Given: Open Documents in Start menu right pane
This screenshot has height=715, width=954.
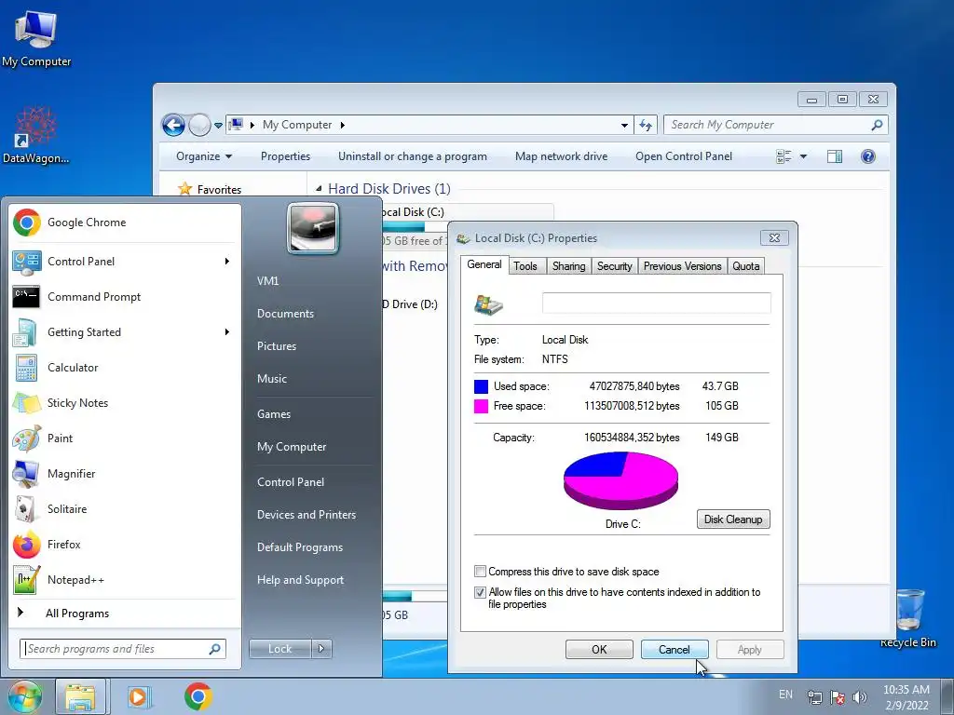Looking at the screenshot, I should click(x=285, y=314).
